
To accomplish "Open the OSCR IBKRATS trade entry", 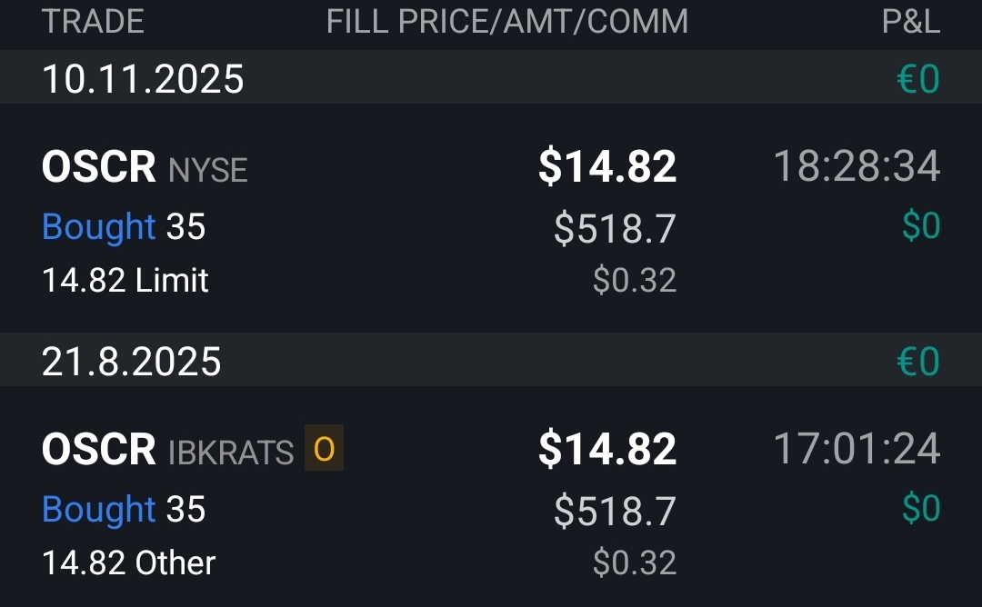I will pos(167,451).
